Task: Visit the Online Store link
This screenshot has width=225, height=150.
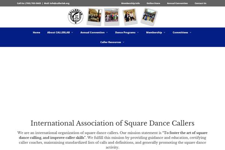Action: 153,3
